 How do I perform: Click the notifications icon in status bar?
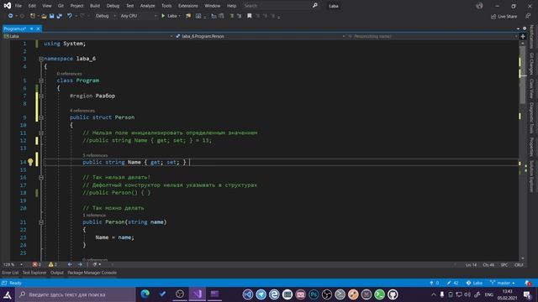coord(528,284)
